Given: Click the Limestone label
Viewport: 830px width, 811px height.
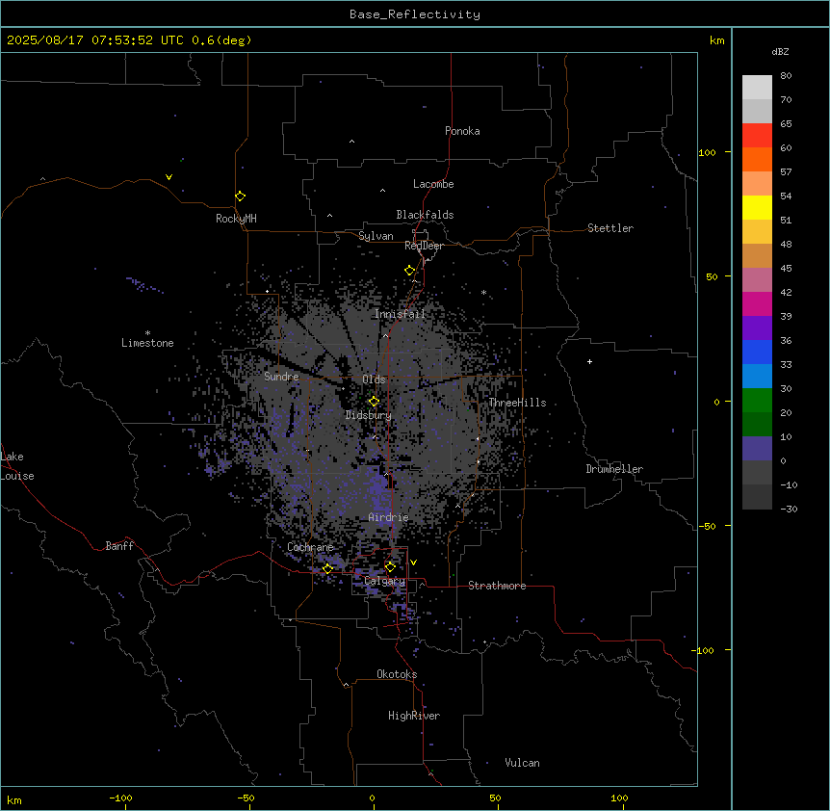Looking at the screenshot, I should point(147,343).
